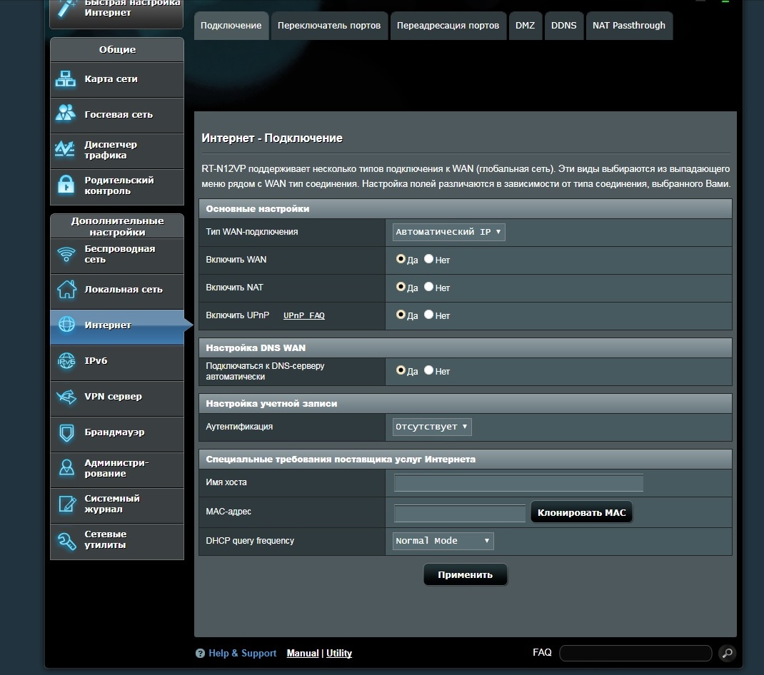
Task: Click the Диспетчер трафика graph icon
Action: point(65,149)
